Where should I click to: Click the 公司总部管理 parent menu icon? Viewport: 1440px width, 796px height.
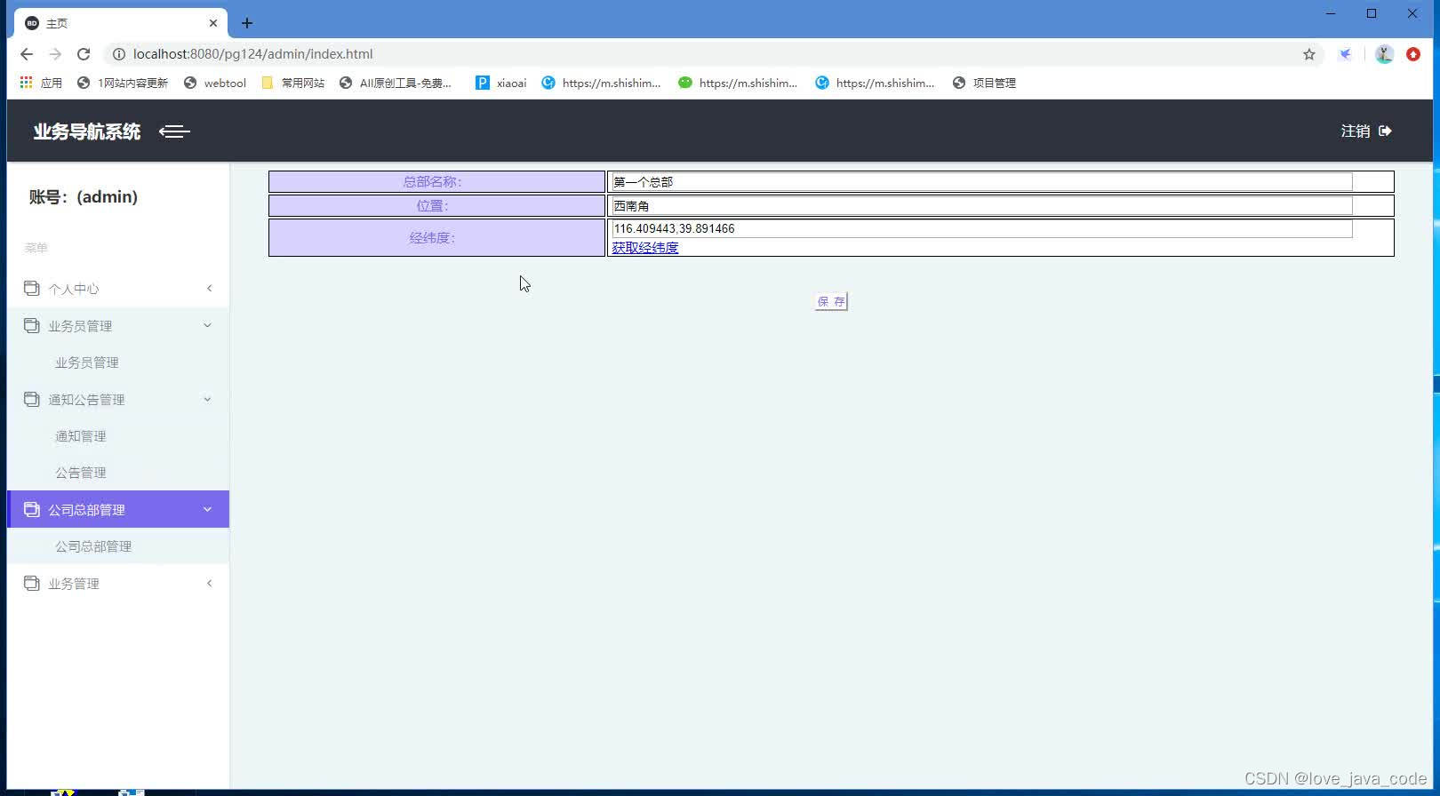tap(32, 509)
